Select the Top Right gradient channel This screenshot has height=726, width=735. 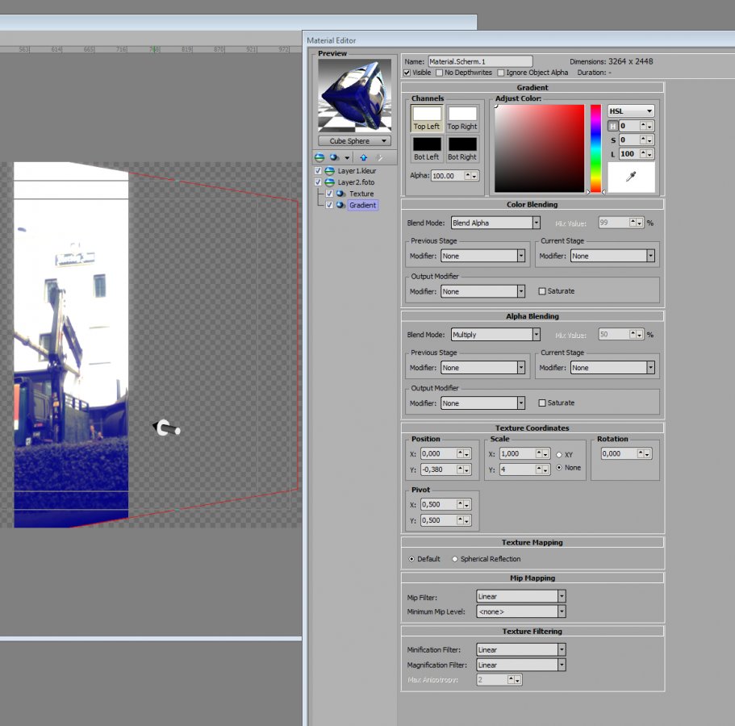462,118
